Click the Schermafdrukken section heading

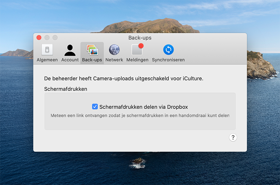pos(65,89)
